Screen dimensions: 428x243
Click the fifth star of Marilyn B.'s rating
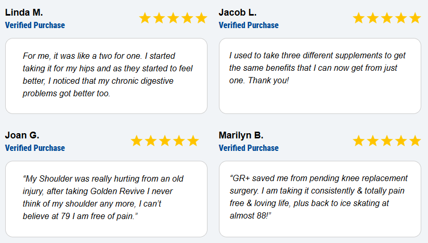[x=415, y=141]
